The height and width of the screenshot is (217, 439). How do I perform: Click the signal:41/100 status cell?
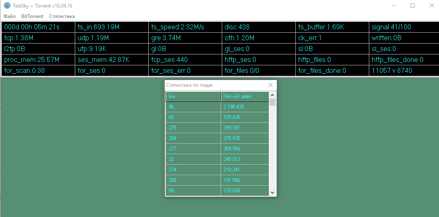point(403,27)
